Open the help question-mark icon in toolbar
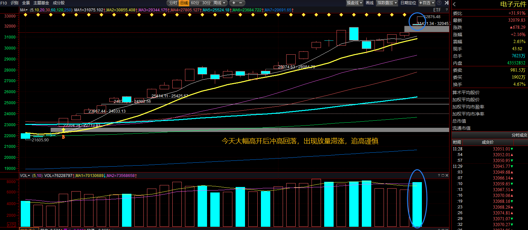The width and height of the screenshot is (528, 230). 439,3
